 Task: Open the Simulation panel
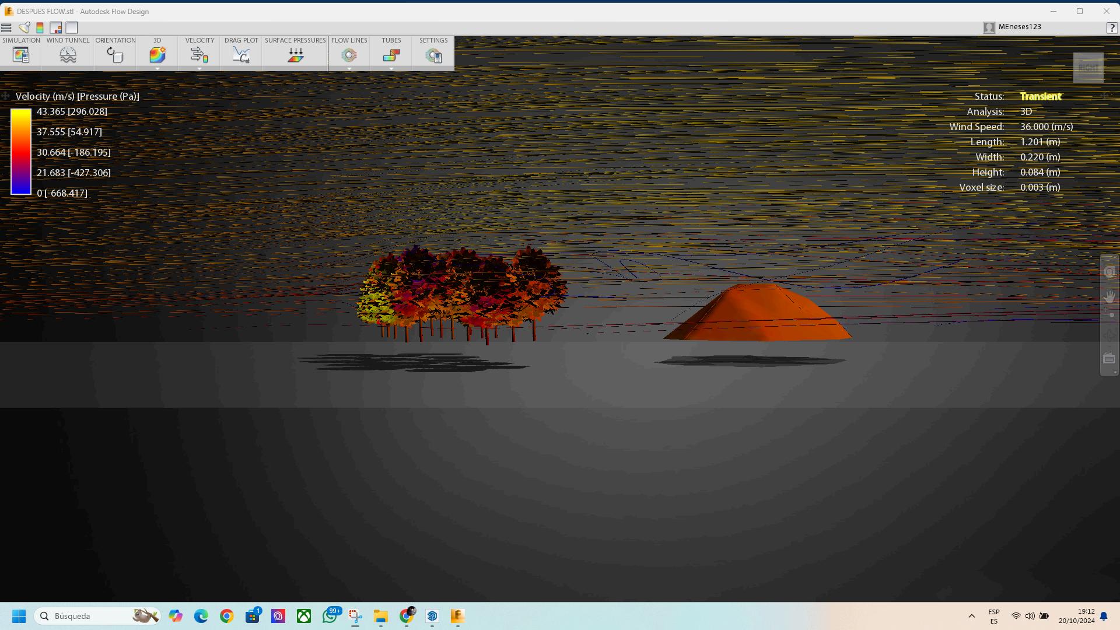(x=21, y=55)
